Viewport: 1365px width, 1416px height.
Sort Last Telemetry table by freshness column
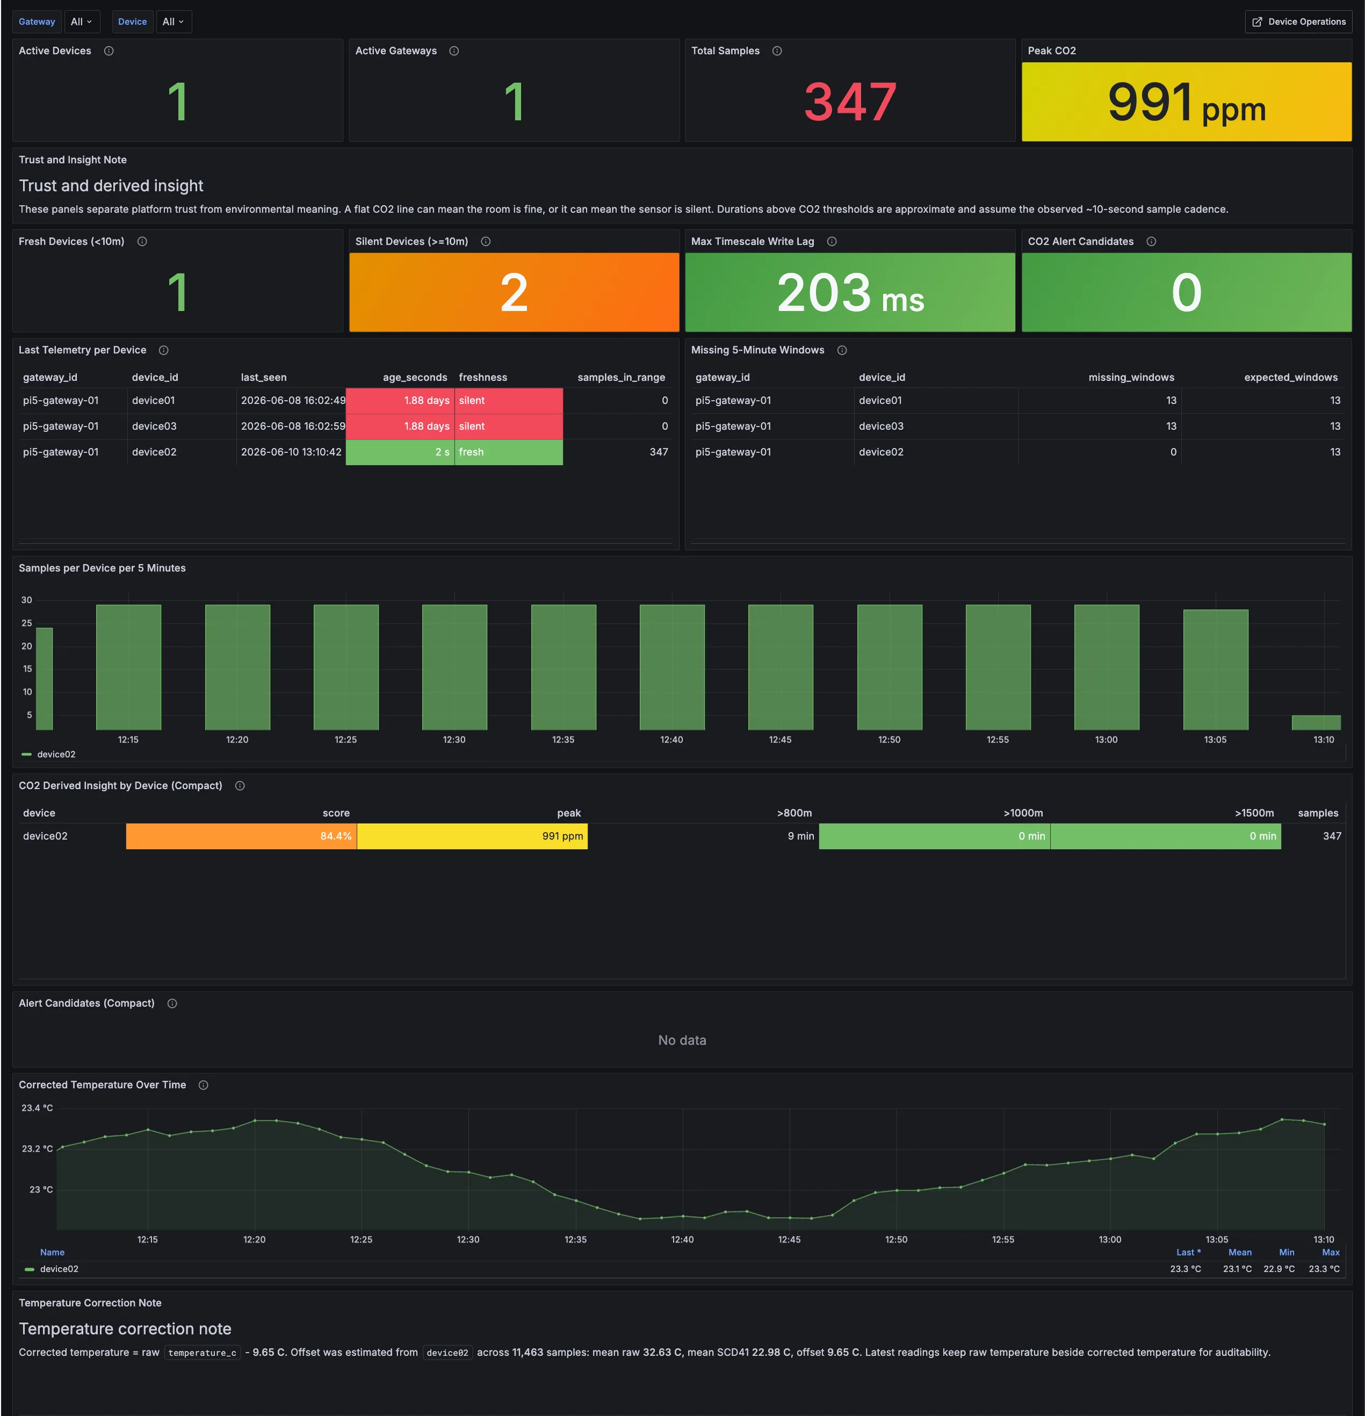483,377
